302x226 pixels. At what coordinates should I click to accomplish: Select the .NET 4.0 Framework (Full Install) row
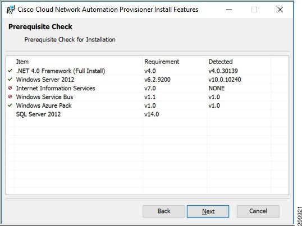147,71
